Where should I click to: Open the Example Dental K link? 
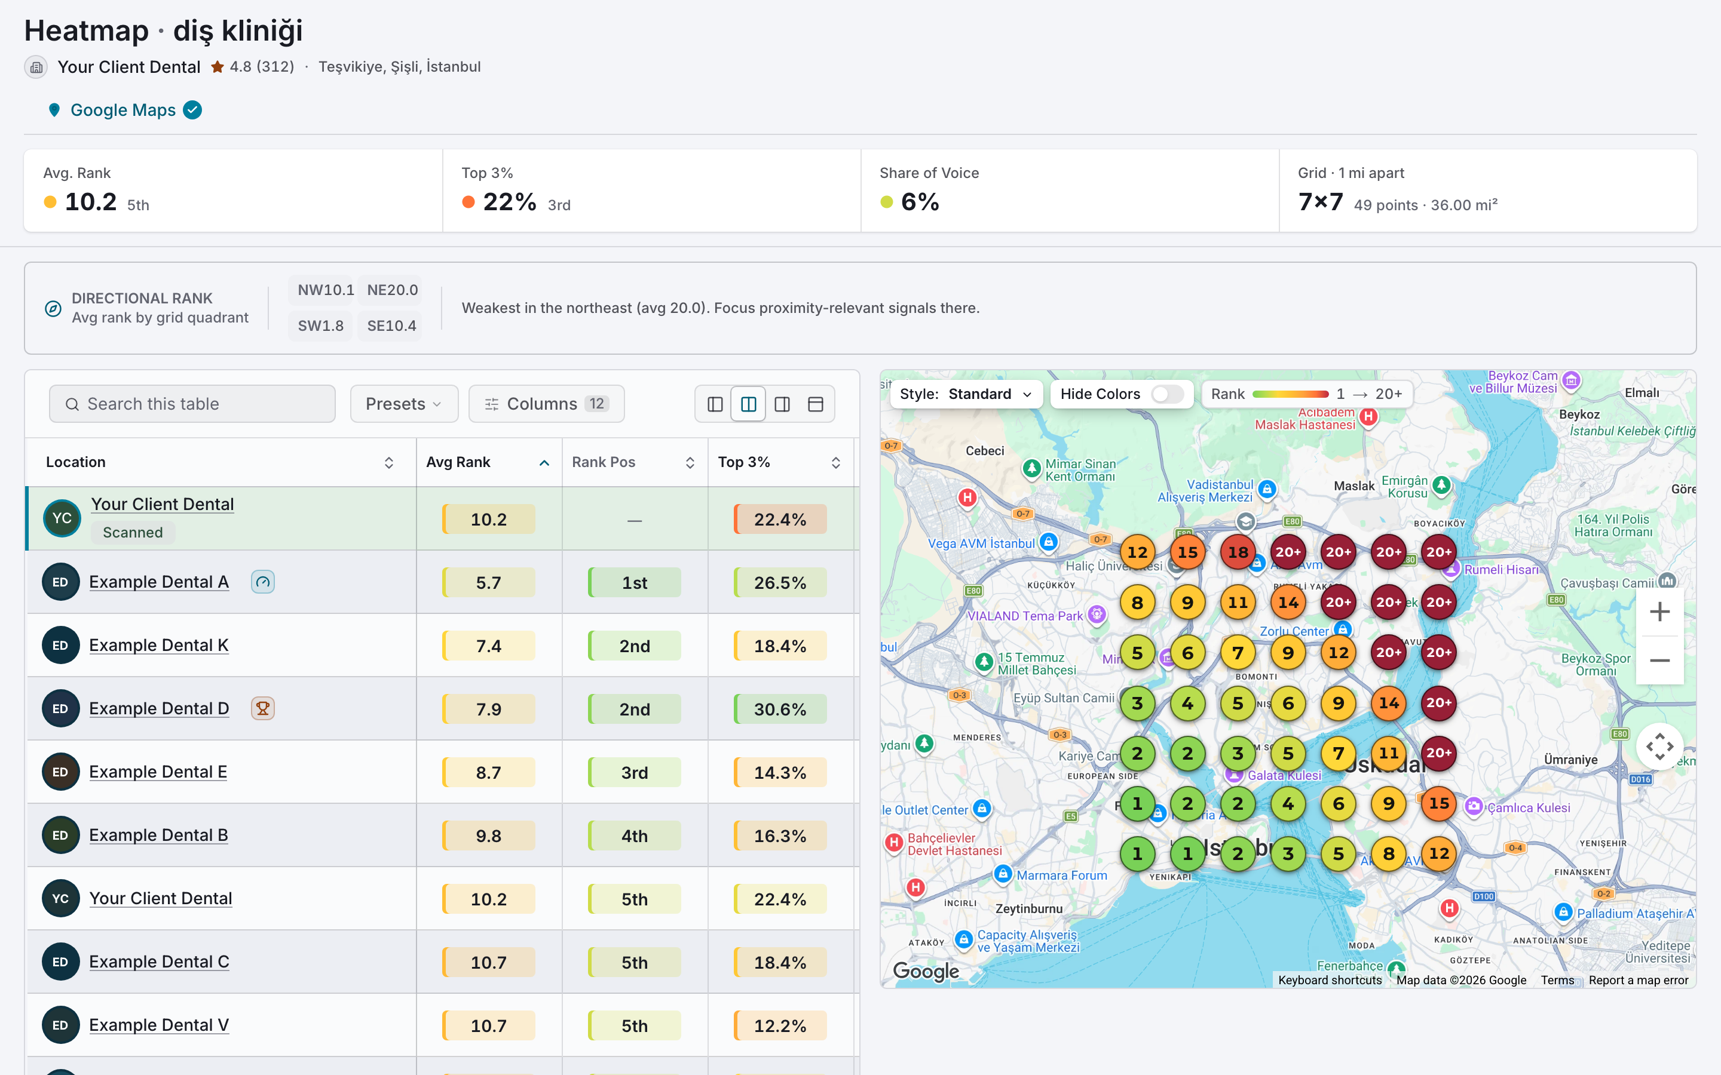click(158, 645)
